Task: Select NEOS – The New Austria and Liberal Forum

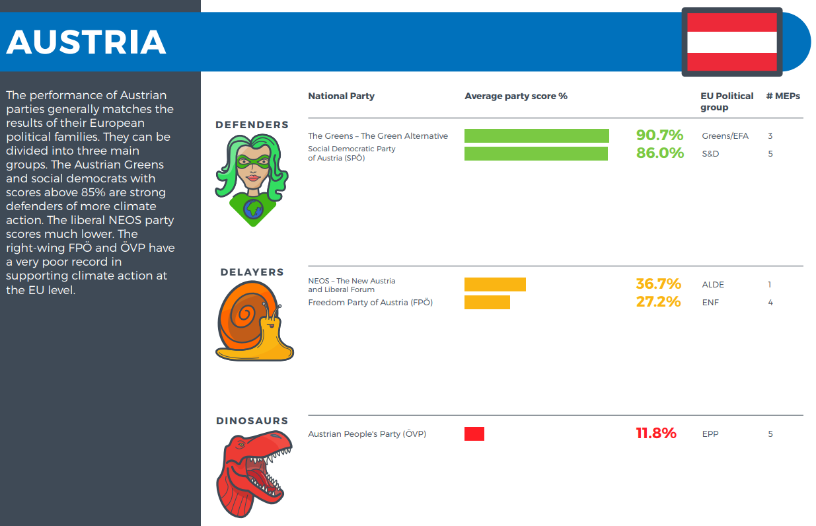Action: 352,285
